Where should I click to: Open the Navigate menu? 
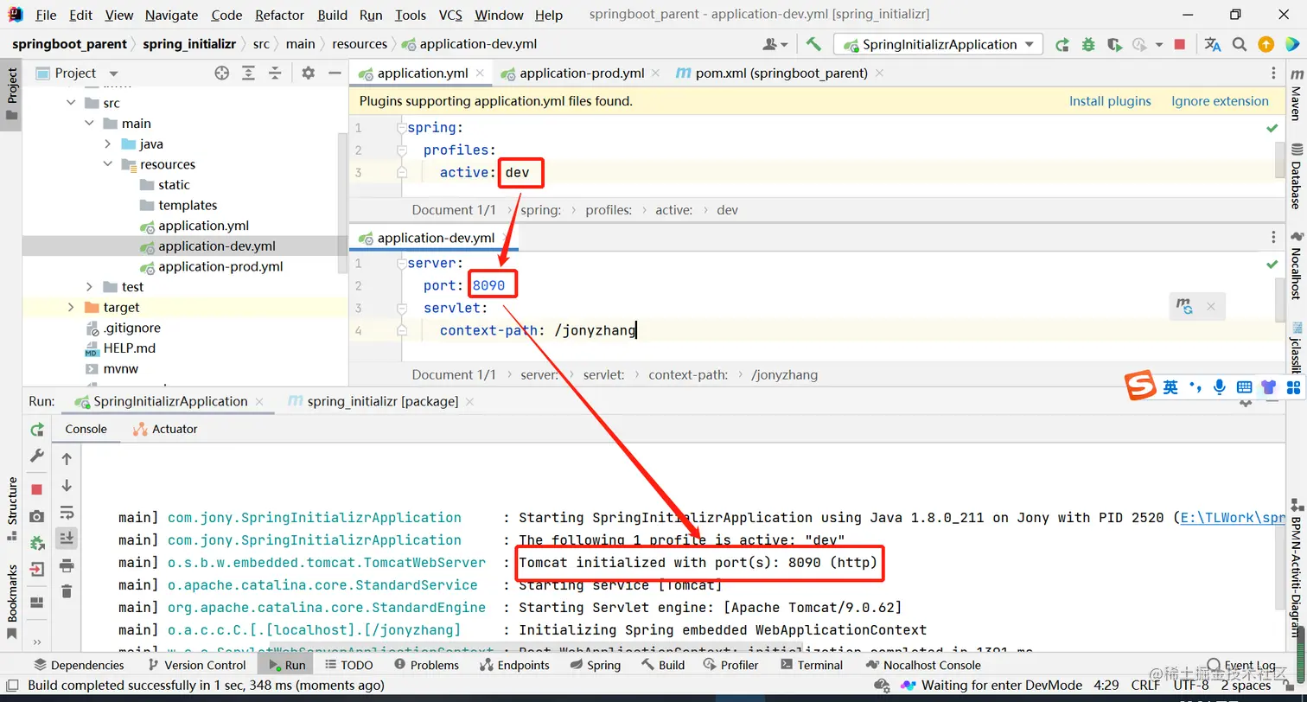pos(171,15)
